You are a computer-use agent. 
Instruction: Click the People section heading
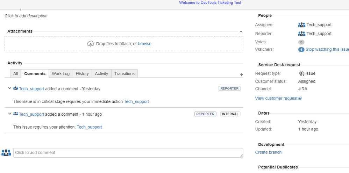(x=265, y=16)
